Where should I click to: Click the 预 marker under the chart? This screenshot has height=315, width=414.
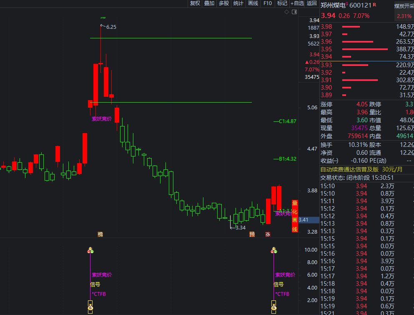coord(252,234)
